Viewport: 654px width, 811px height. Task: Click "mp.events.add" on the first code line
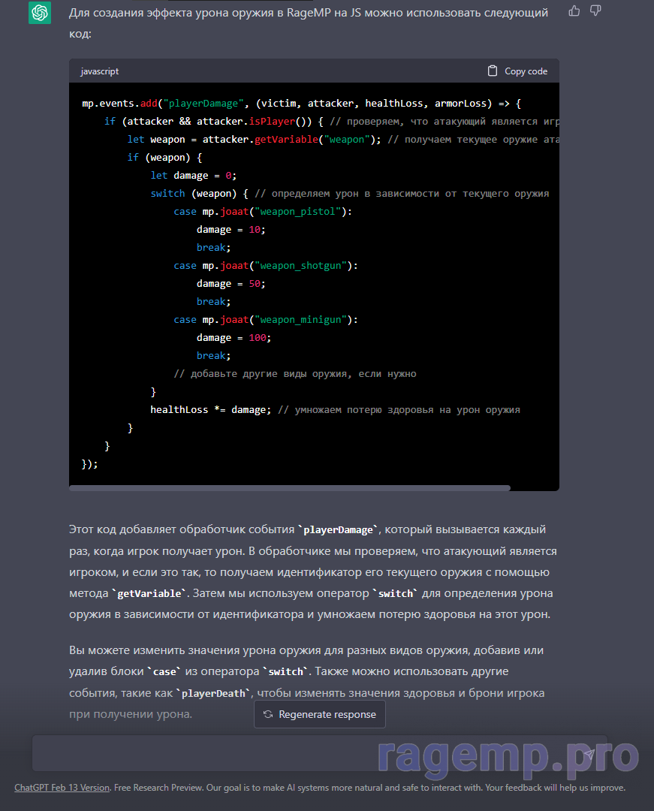pos(119,104)
